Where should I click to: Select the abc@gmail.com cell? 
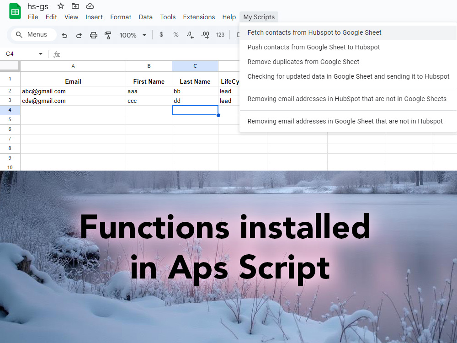click(73, 91)
